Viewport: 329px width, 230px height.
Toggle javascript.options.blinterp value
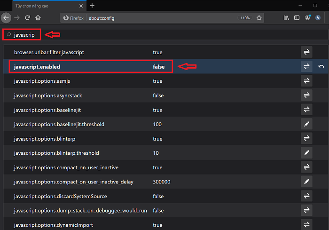[x=306, y=138]
